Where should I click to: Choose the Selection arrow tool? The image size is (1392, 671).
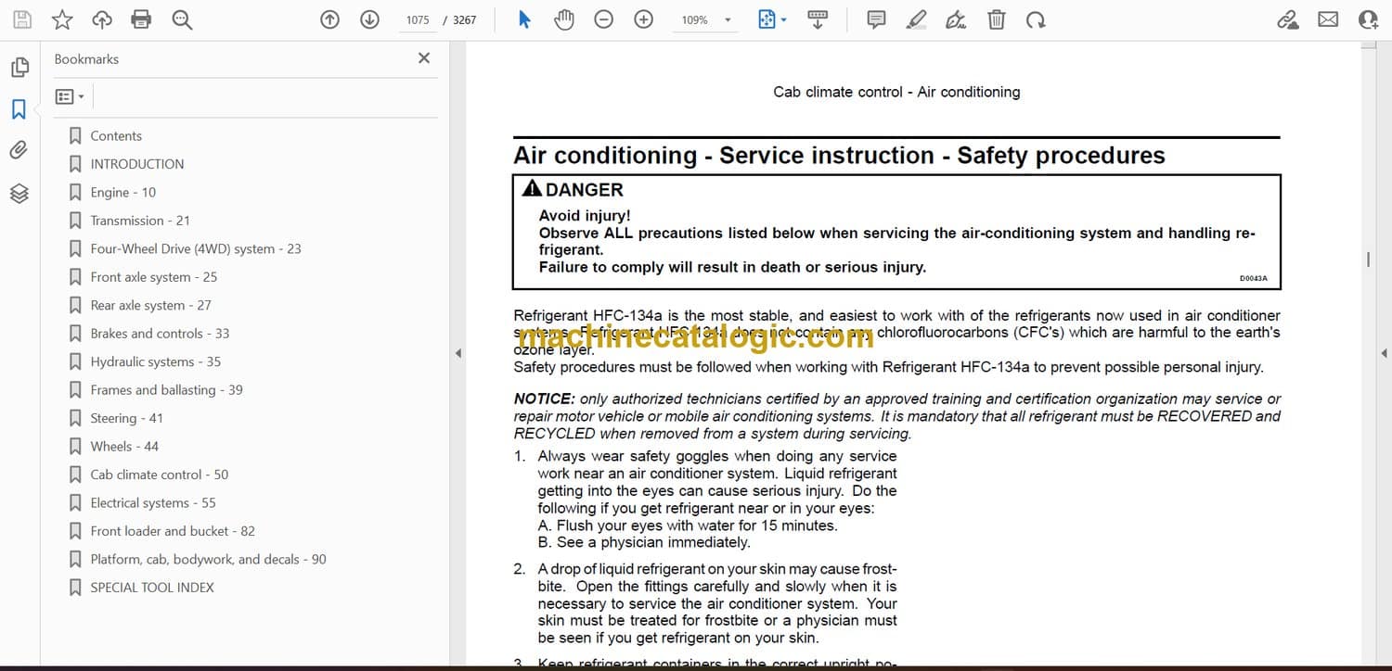pyautogui.click(x=524, y=19)
